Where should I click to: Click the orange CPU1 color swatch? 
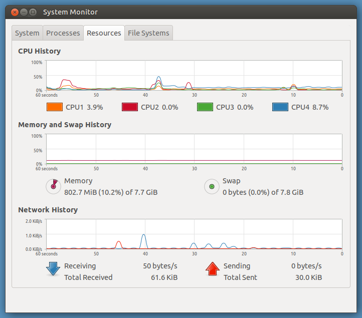(54, 107)
